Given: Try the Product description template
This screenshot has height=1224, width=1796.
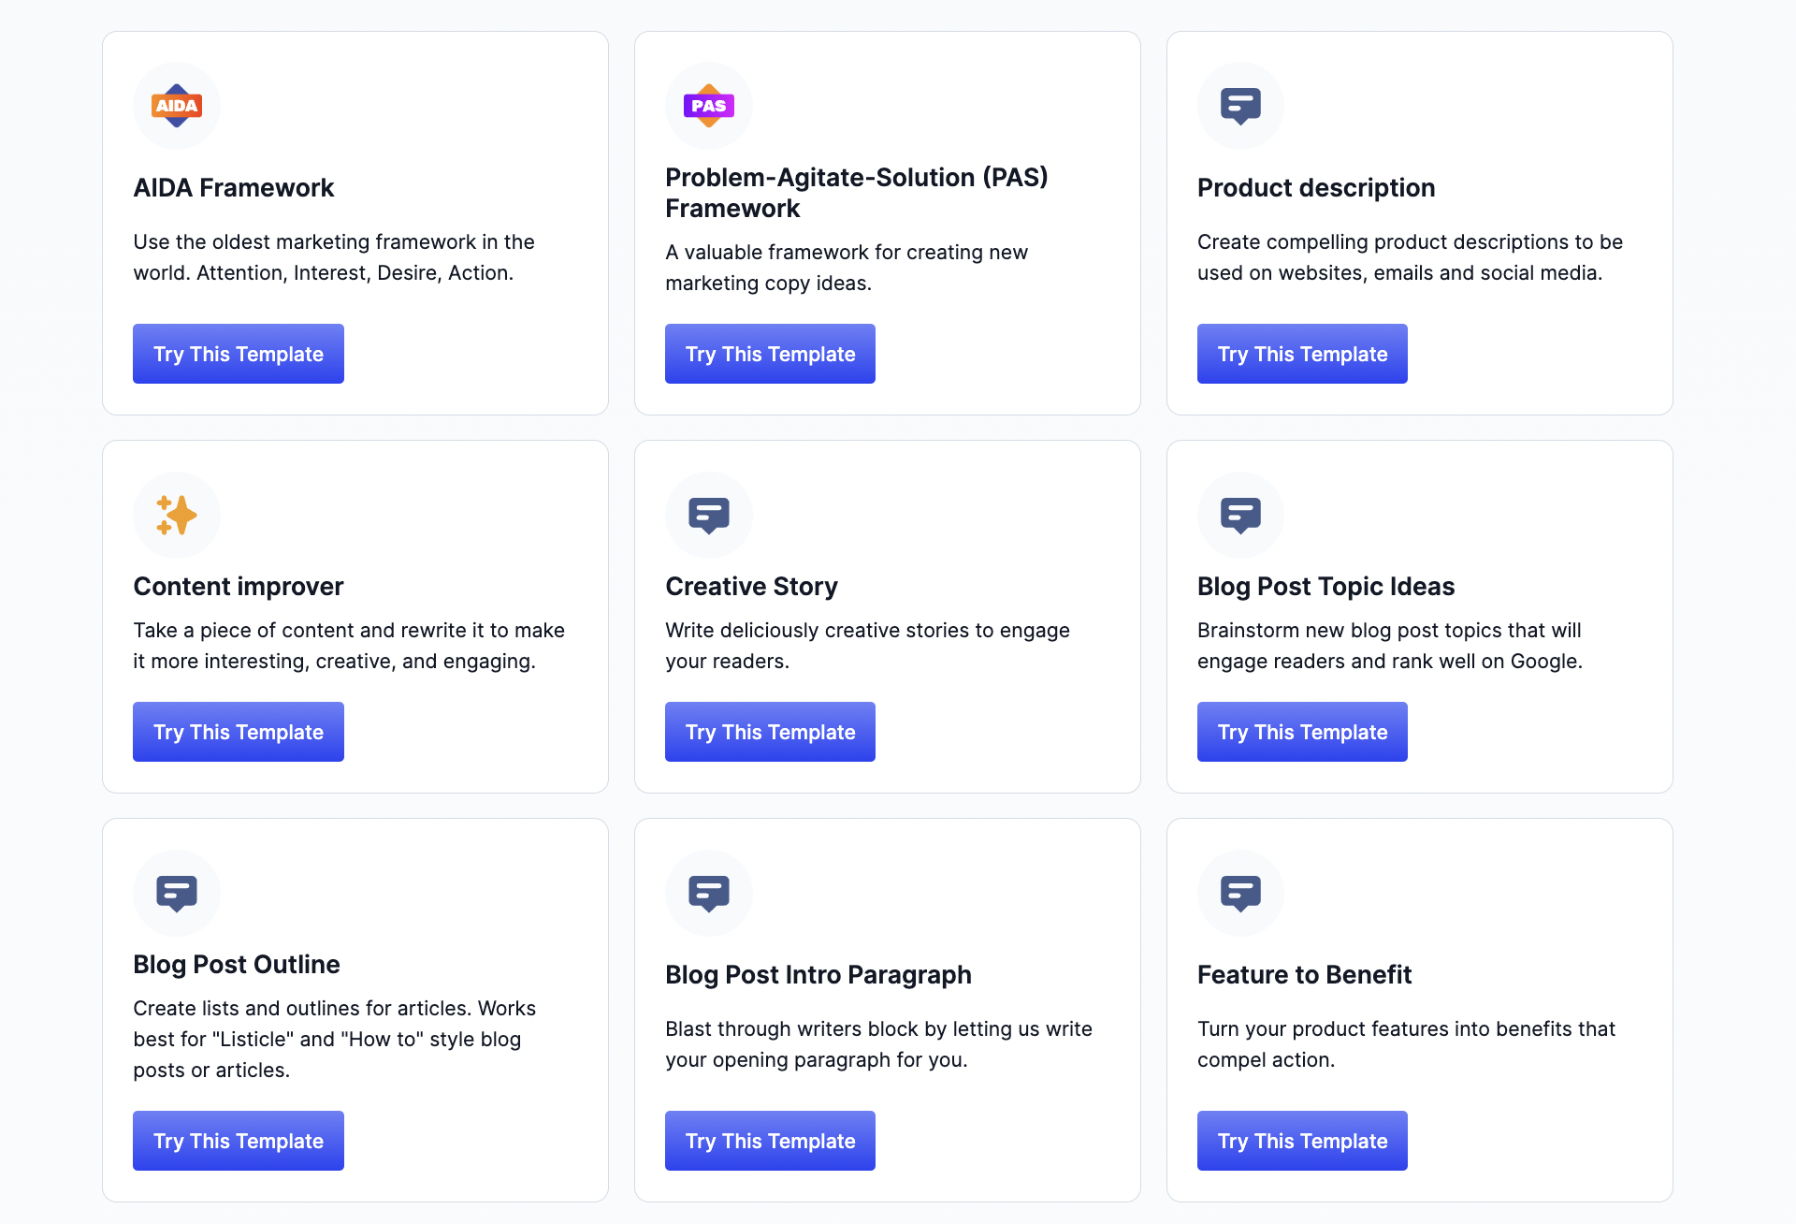Looking at the screenshot, I should point(1301,354).
